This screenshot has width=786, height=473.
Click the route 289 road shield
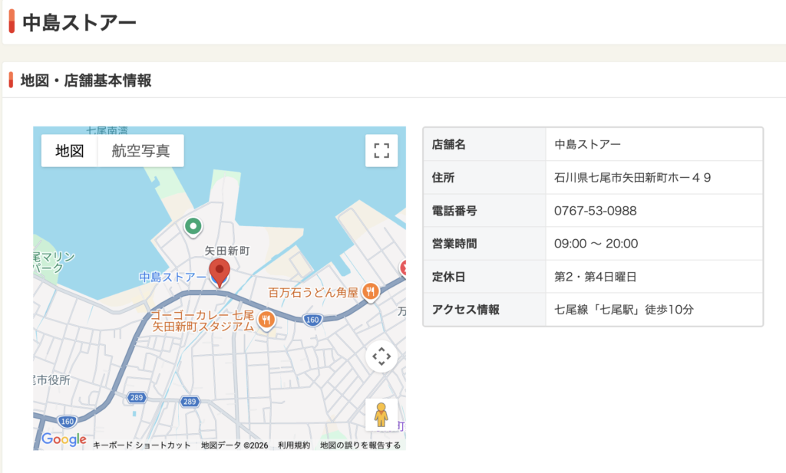point(190,402)
